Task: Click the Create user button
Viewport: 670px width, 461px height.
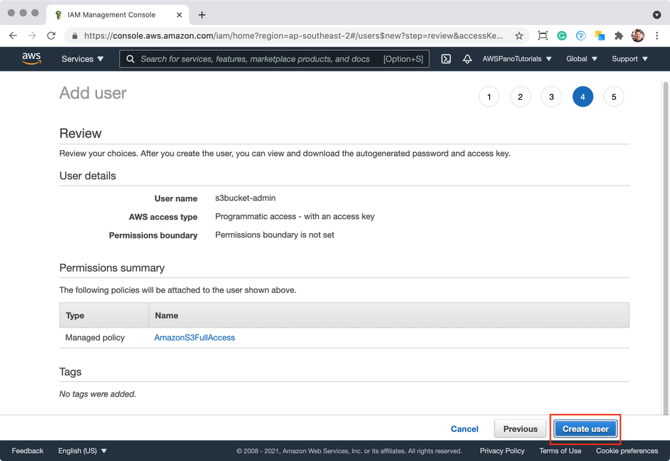Action: [x=586, y=429]
